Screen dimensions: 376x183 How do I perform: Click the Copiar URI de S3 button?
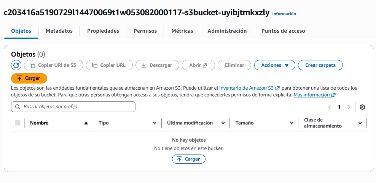[53, 65]
